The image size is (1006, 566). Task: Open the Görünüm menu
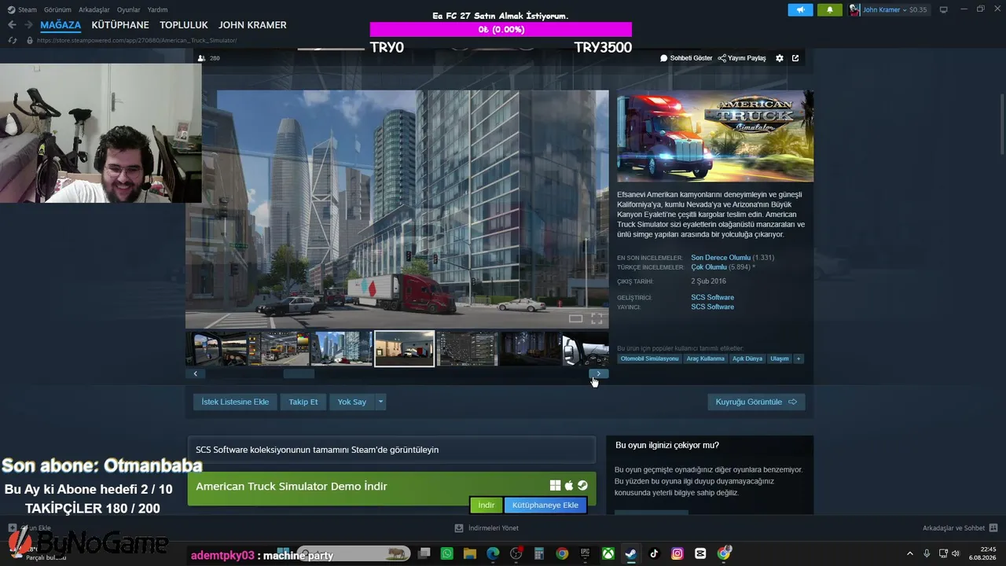point(57,9)
